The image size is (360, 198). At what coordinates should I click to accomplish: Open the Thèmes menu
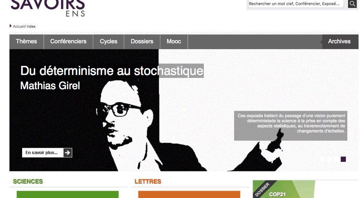pos(27,41)
